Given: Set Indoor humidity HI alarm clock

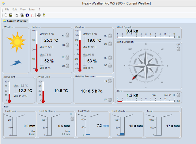Looking at the screenshot, I should (67, 57).
